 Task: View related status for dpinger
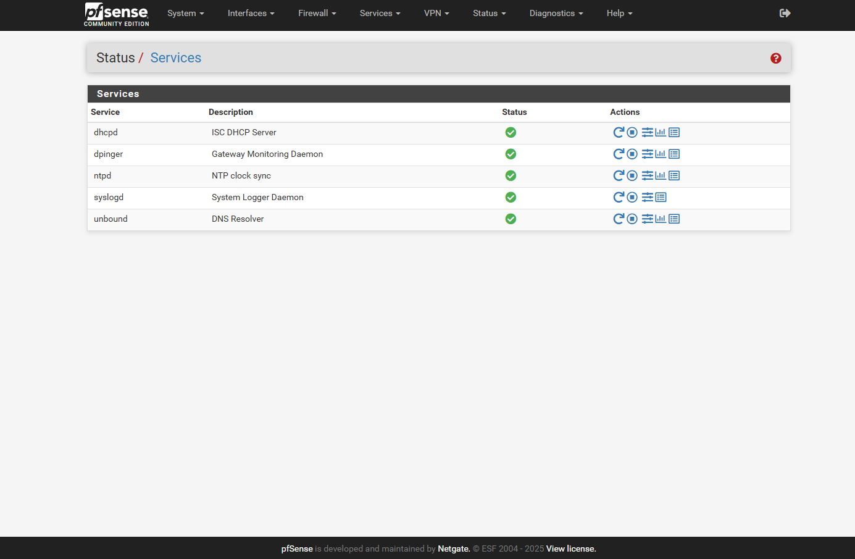(x=661, y=154)
